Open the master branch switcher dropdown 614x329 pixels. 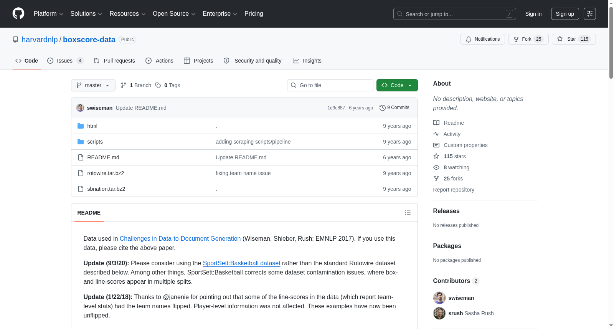coord(93,85)
